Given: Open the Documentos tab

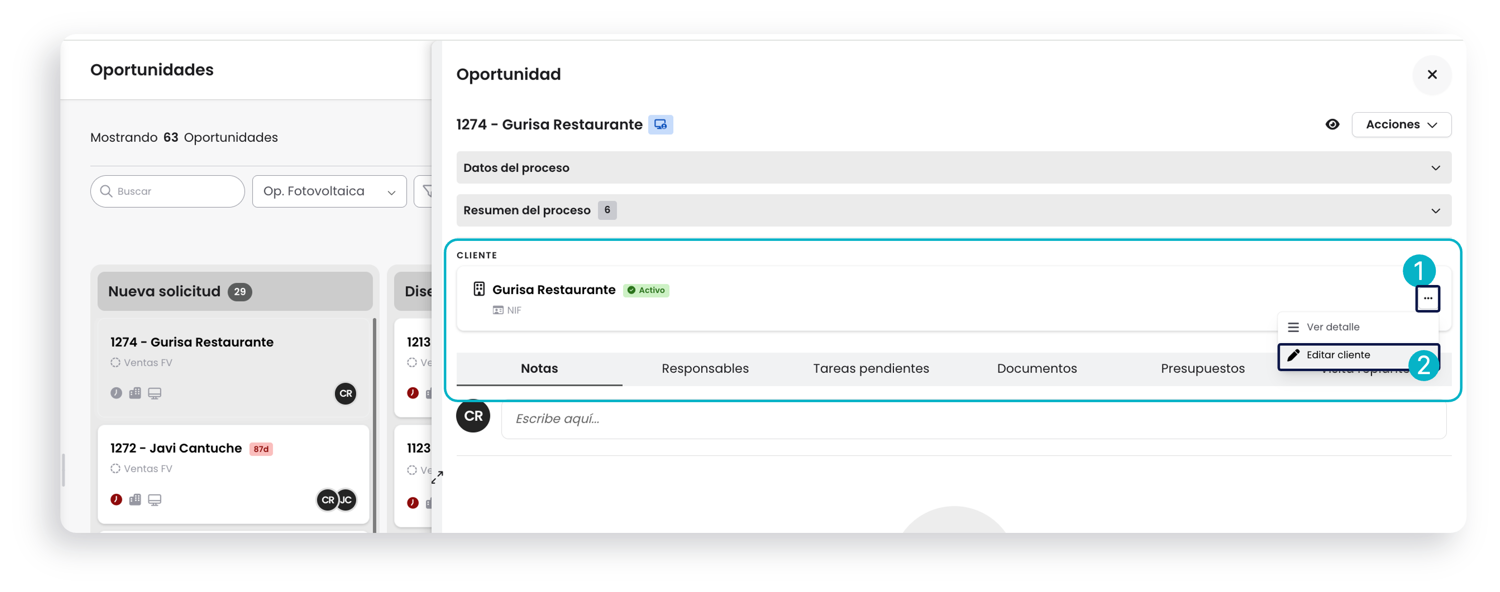Looking at the screenshot, I should click(1036, 368).
